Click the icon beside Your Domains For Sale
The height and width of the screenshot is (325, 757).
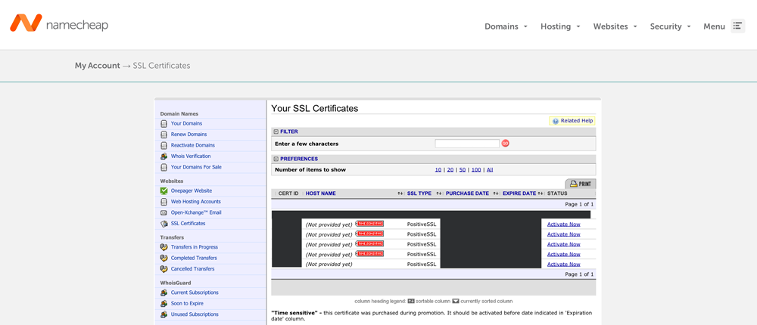pos(164,167)
